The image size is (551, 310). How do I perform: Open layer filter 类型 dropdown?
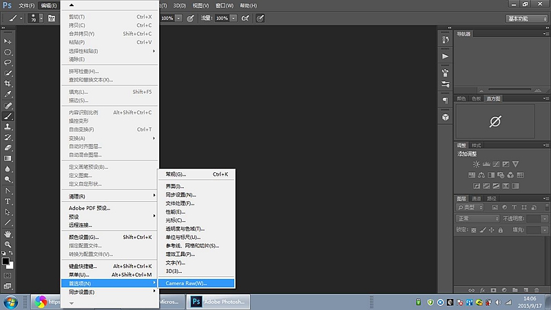(x=470, y=207)
